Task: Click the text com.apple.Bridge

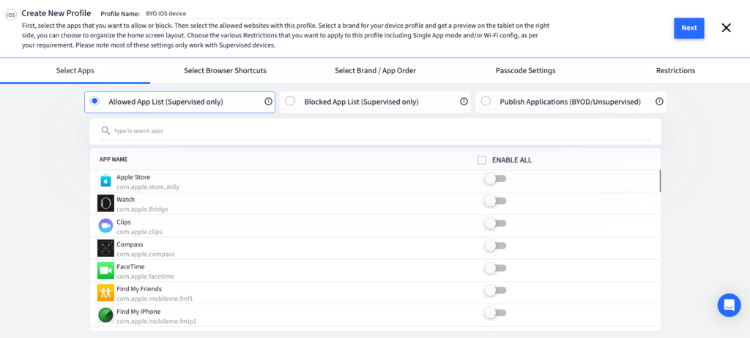Action: click(142, 209)
